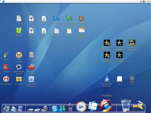Open the DVD drive icon in the dock
151x113 pixels.
tap(45, 109)
